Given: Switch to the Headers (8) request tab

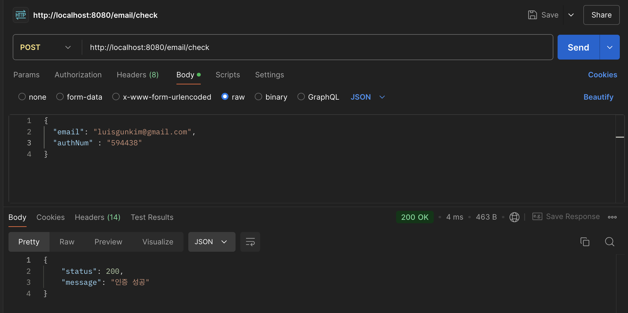Looking at the screenshot, I should point(137,75).
